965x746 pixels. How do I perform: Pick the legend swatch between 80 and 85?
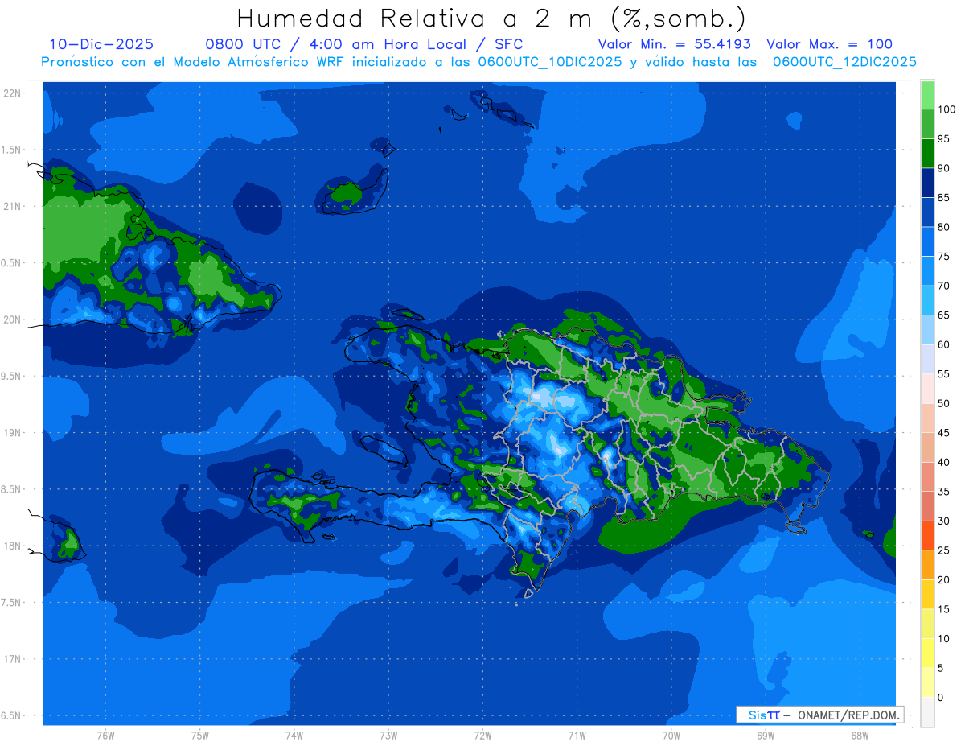point(927,212)
